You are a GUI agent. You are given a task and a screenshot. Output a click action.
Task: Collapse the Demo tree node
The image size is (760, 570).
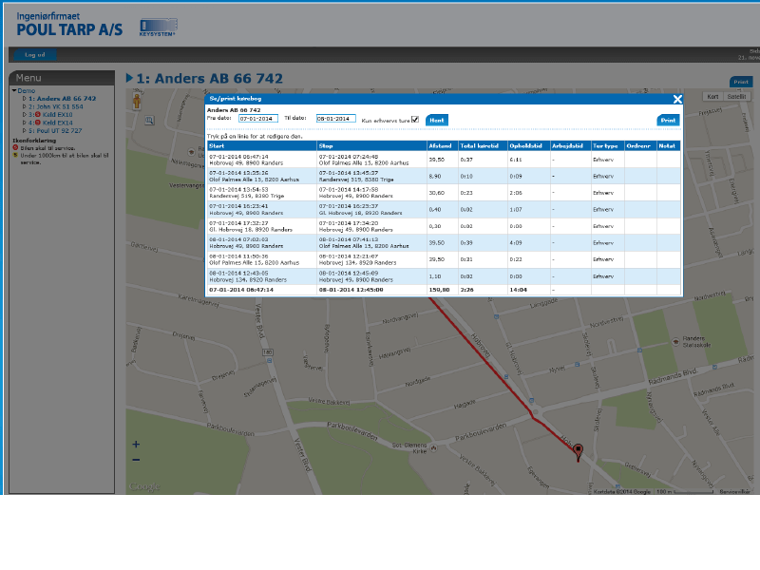13,91
